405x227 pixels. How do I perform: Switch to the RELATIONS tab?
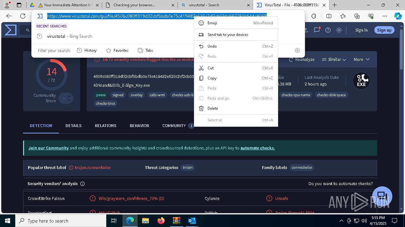click(x=106, y=125)
